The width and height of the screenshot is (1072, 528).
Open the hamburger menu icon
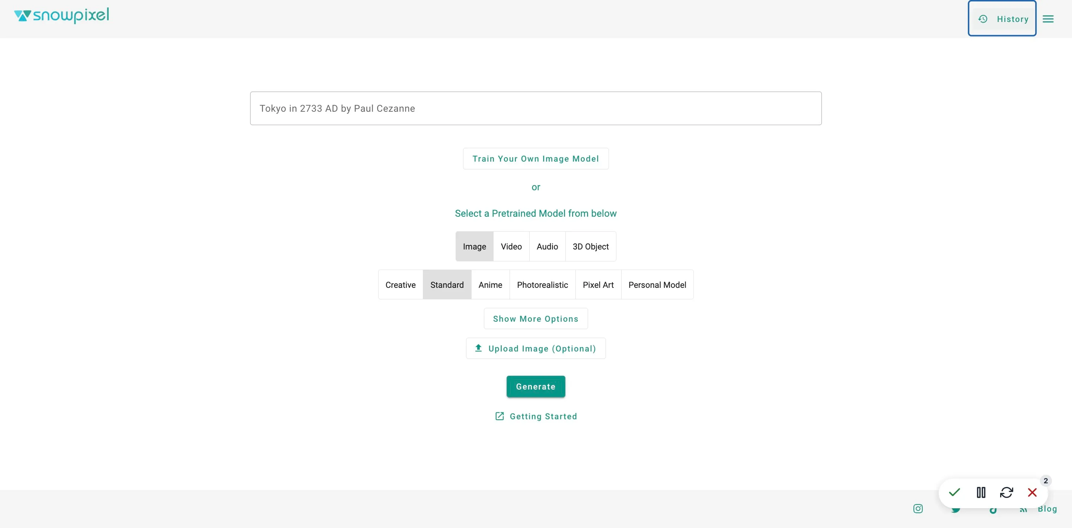[1048, 19]
